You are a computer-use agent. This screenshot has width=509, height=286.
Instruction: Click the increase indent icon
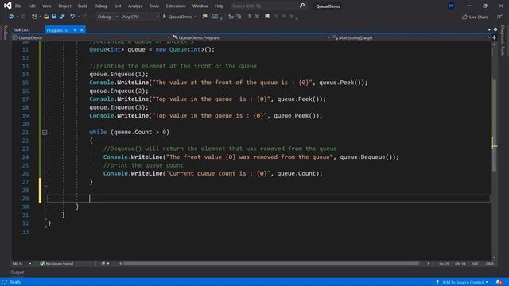tap(239, 17)
